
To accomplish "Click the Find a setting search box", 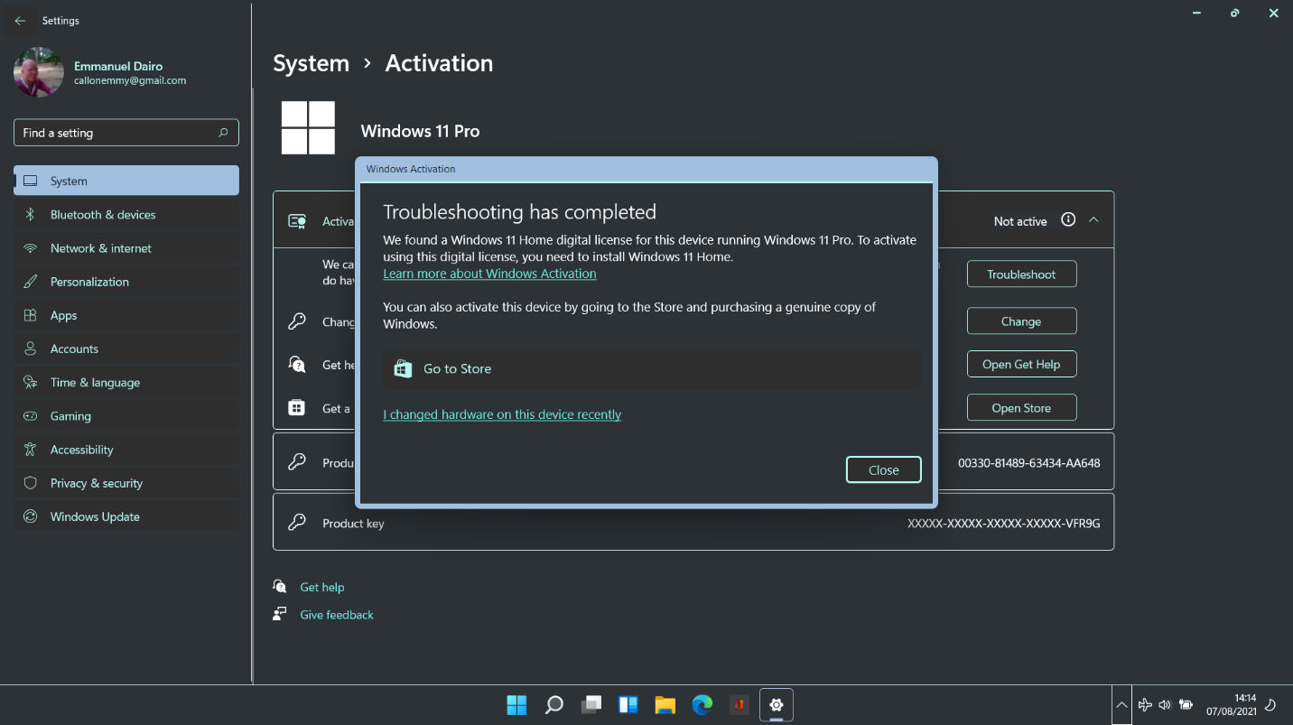I will [117, 133].
